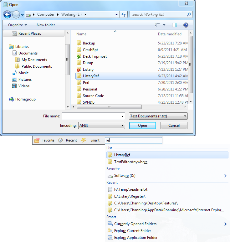Click the Forward navigation arrow button

(x=16, y=15)
